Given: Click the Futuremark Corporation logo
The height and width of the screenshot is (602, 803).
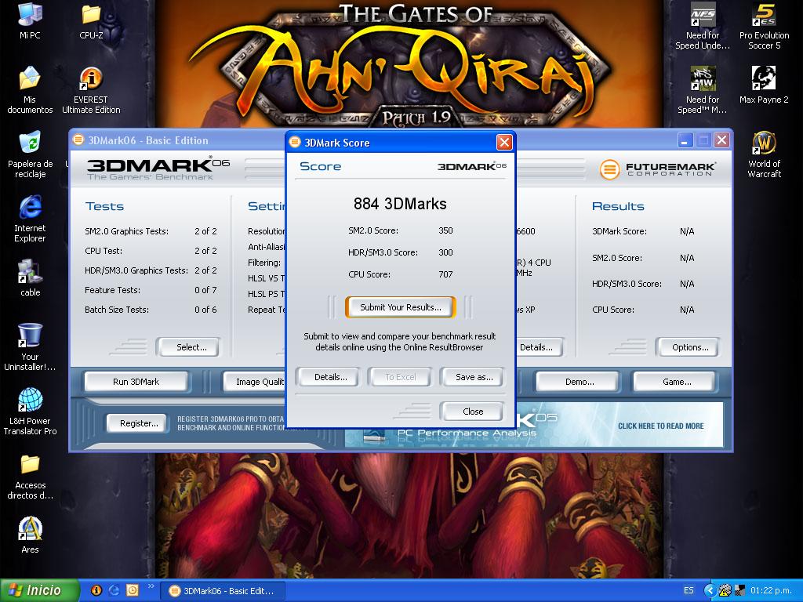Looking at the screenshot, I should click(x=658, y=169).
